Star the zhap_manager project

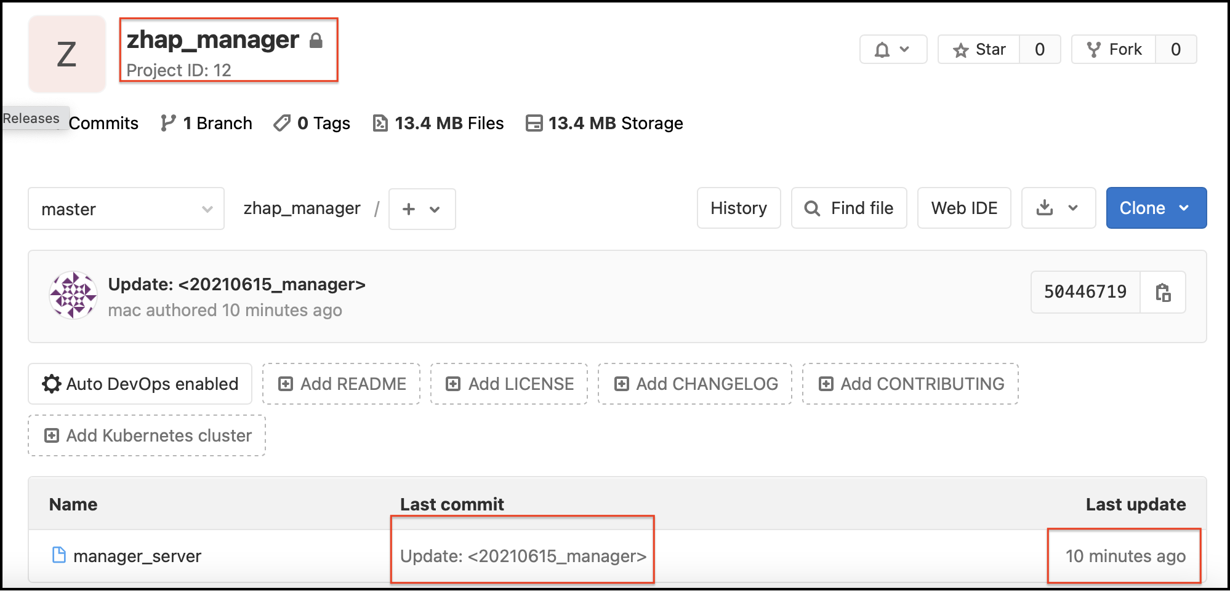point(979,50)
